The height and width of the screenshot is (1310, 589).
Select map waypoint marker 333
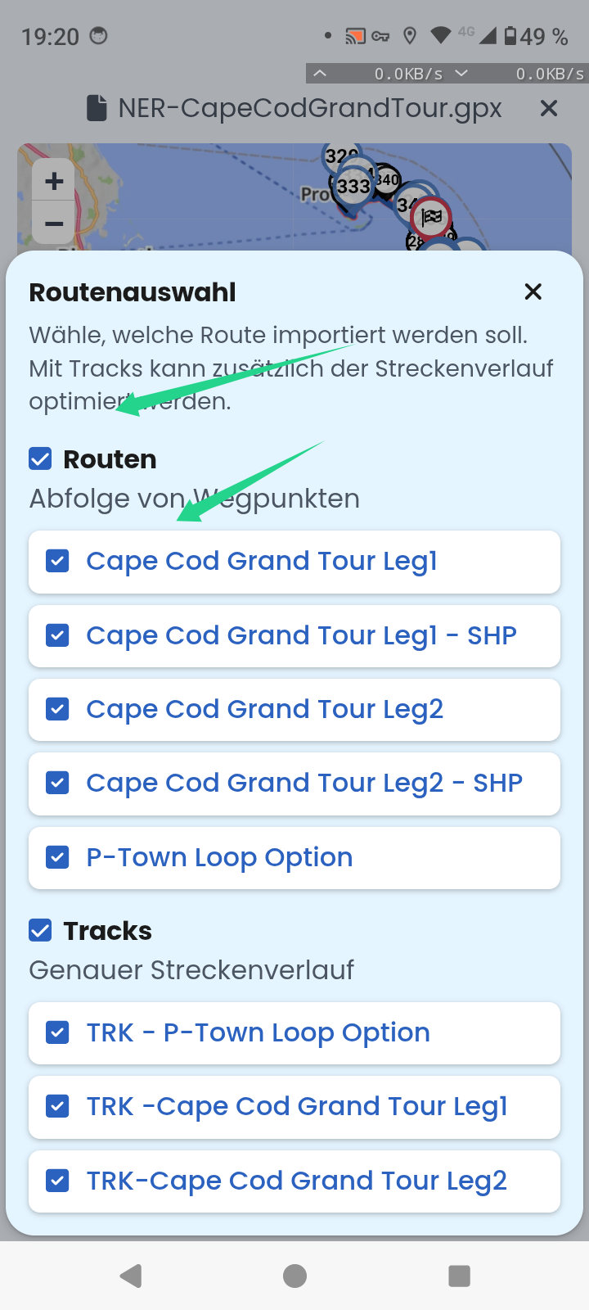(353, 186)
